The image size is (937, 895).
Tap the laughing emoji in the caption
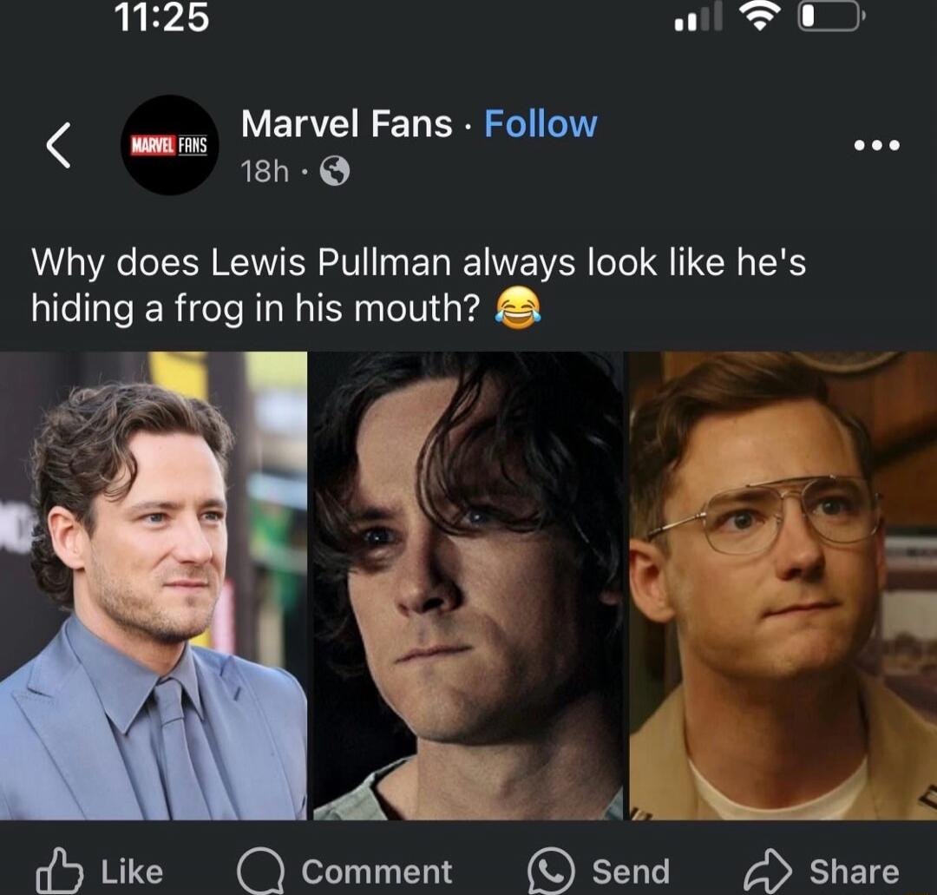(518, 309)
